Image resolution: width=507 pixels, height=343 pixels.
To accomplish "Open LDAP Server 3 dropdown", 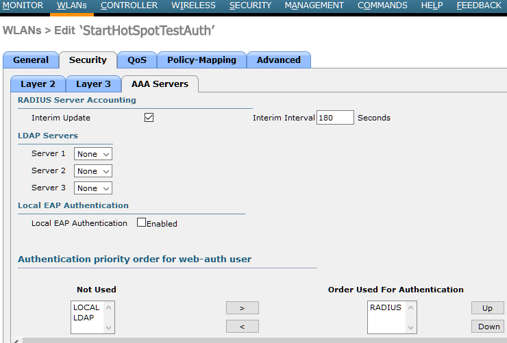I will (92, 188).
